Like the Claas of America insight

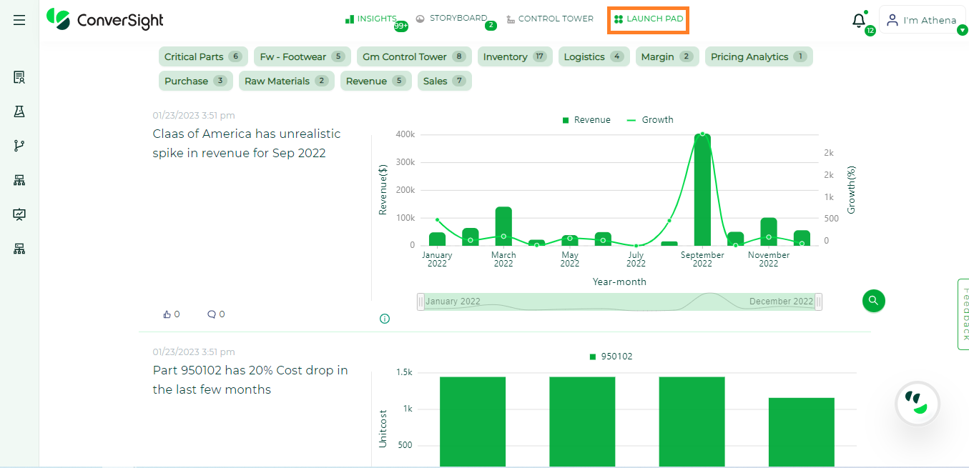click(167, 314)
